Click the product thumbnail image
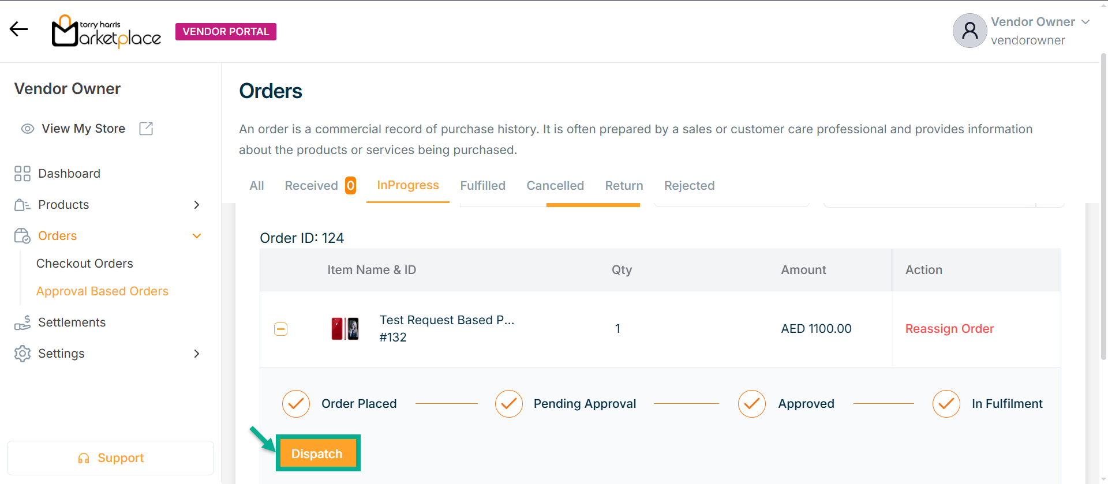The width and height of the screenshot is (1108, 484). [345, 329]
